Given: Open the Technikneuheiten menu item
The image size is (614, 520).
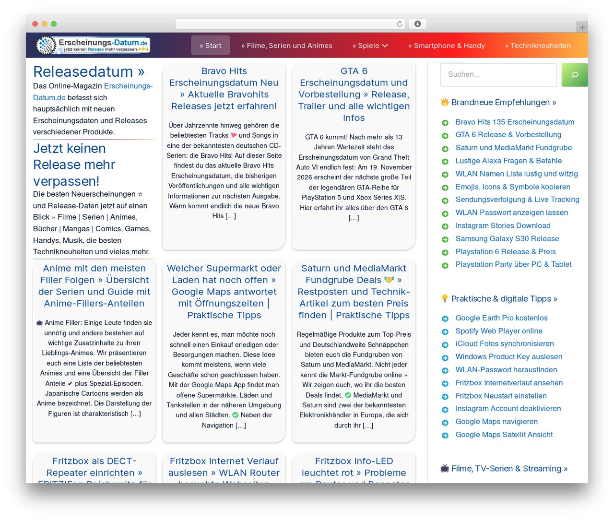Looking at the screenshot, I should coord(538,46).
